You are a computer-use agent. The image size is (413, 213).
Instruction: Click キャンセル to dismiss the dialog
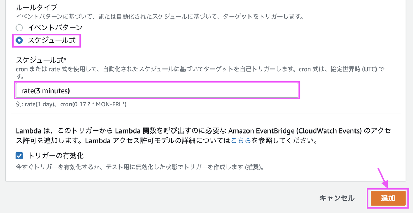pos(337,198)
